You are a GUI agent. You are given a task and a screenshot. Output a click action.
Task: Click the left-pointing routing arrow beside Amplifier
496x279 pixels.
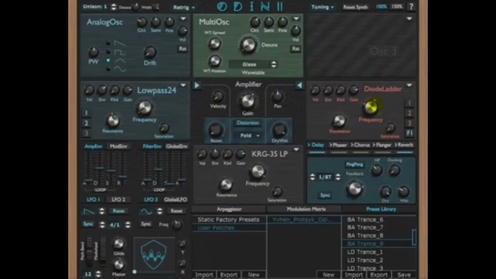pos(299,85)
